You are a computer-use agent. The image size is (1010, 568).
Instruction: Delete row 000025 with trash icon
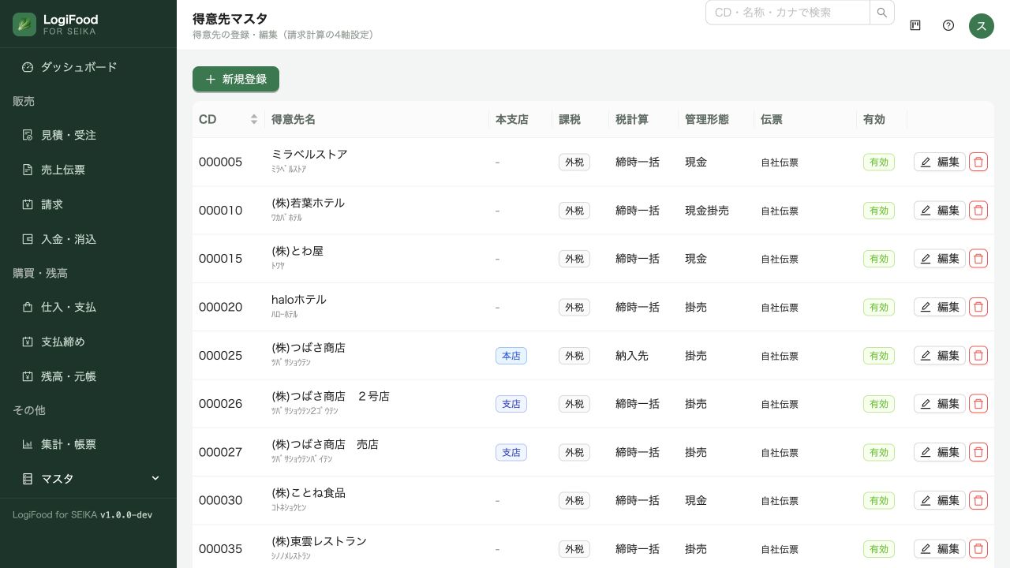tap(978, 355)
